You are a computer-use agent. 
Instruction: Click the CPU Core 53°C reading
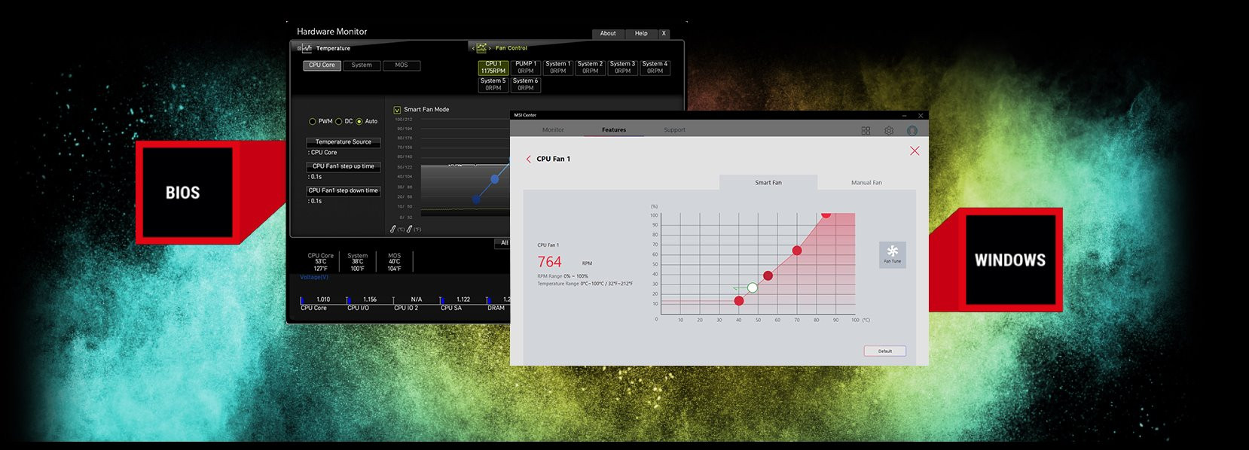(321, 262)
